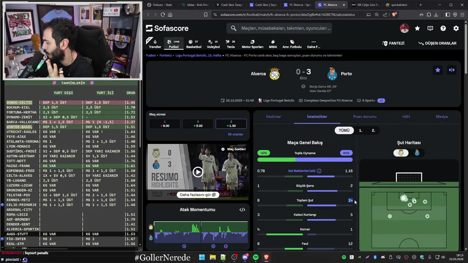Open favorites star in Sofascore header
This screenshot has height=263, width=468.
tap(417, 28)
